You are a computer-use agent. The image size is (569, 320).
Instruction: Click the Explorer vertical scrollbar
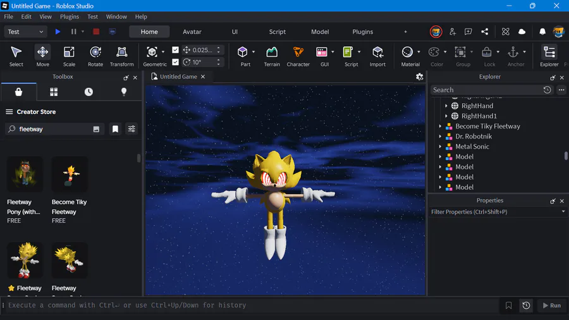(x=566, y=156)
